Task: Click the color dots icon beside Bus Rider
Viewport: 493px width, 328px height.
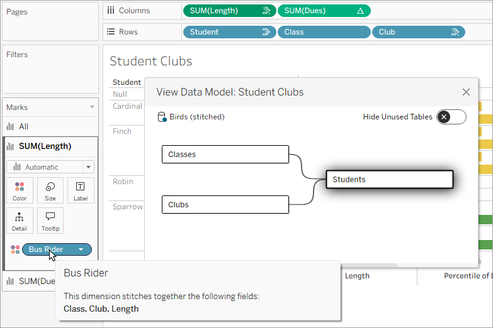Action: pyautogui.click(x=15, y=249)
